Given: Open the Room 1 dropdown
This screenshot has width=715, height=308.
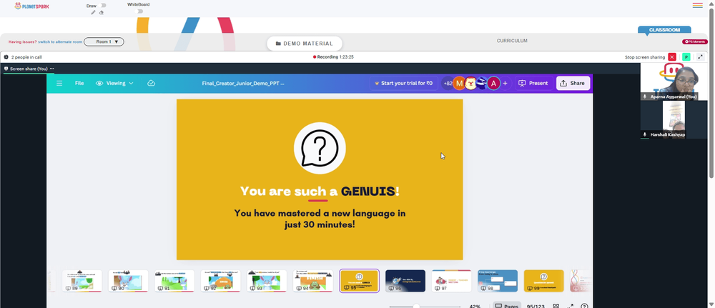Looking at the screenshot, I should 104,41.
